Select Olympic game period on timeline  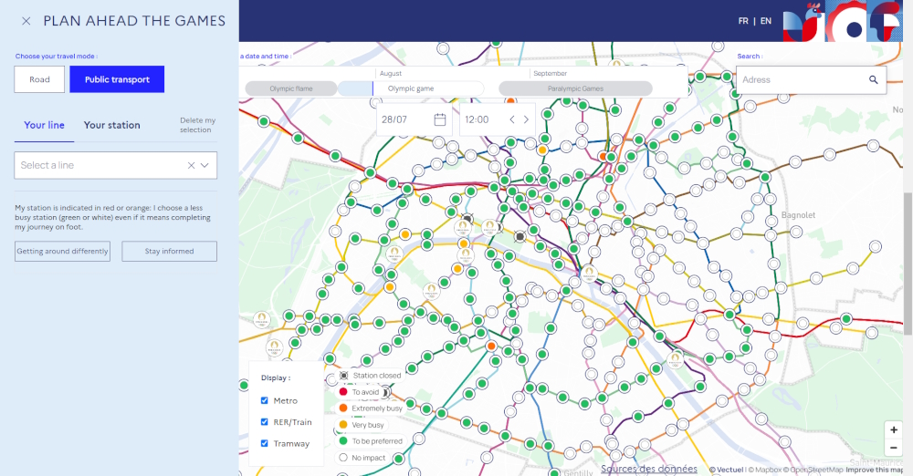(411, 88)
